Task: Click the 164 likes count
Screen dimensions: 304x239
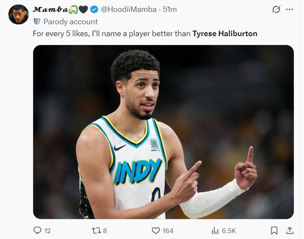Action: pyautogui.click(x=168, y=230)
